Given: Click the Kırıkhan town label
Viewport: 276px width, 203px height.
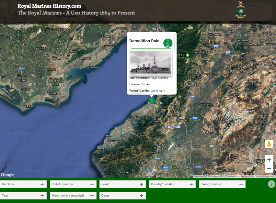Looking at the screenshot, I should 183,120.
